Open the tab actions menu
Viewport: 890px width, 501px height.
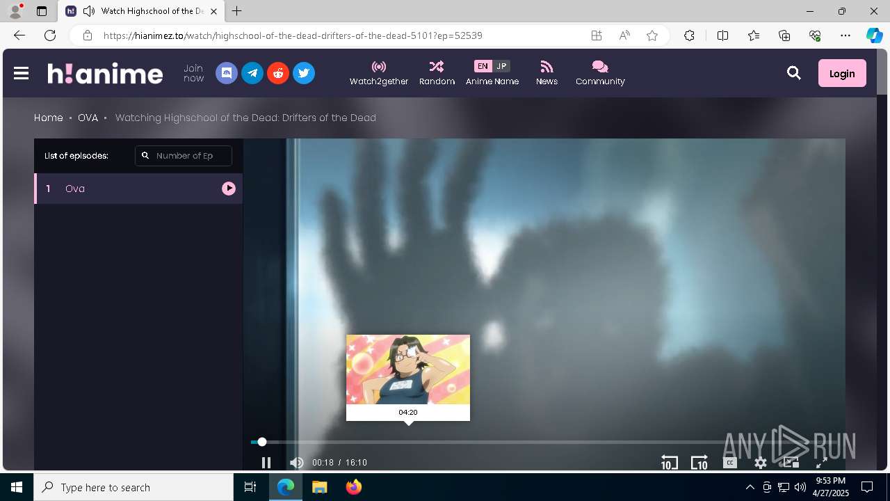click(x=42, y=11)
